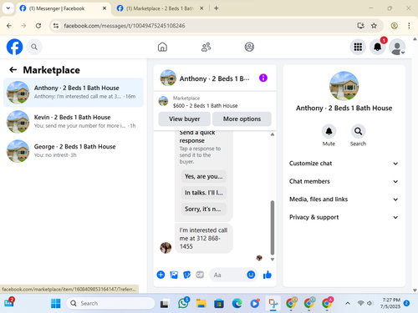Go back from Marketplace chats list
418x313 pixels.
coord(13,69)
